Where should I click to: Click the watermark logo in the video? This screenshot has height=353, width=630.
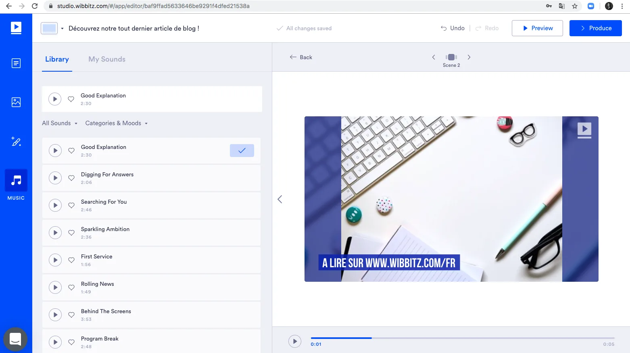584,130
